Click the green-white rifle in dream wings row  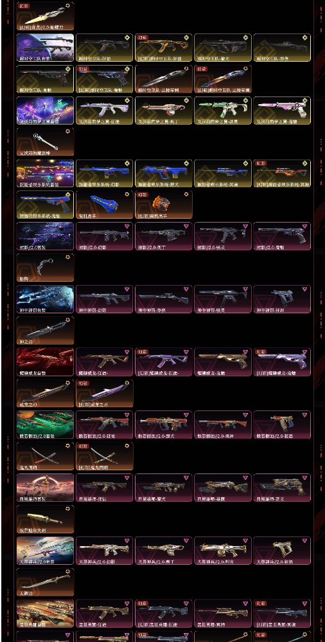click(223, 111)
